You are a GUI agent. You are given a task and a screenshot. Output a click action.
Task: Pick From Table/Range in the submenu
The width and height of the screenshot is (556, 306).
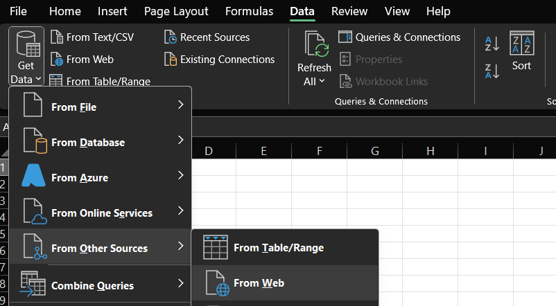click(284, 248)
